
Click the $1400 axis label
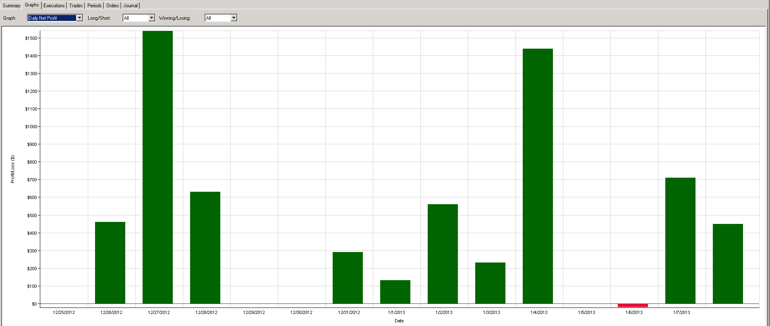(31, 56)
